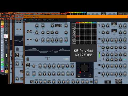The width and height of the screenshot is (128, 96).
Task: Toggle the Scope In switch
Action: click(x=47, y=59)
